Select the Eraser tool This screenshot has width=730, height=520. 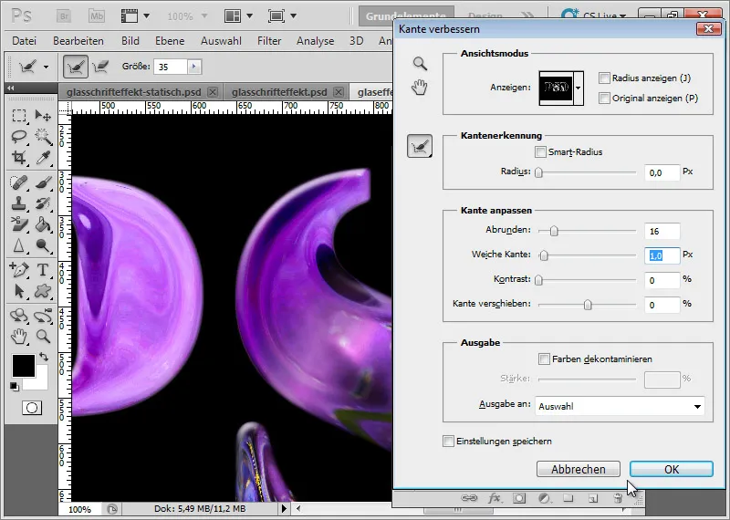[x=18, y=224]
